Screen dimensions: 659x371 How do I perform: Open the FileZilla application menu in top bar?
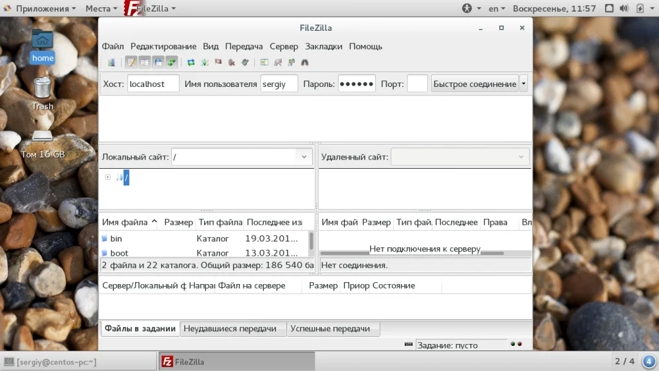(151, 8)
